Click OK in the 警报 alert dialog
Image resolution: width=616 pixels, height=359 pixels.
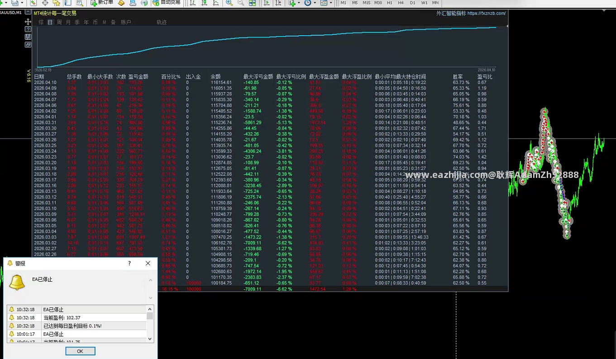click(x=80, y=351)
